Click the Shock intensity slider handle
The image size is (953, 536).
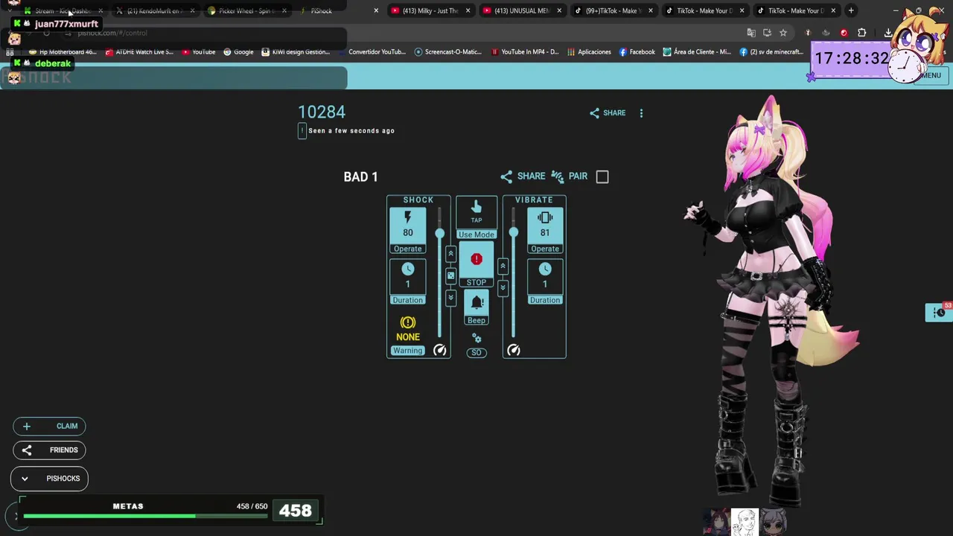click(439, 234)
